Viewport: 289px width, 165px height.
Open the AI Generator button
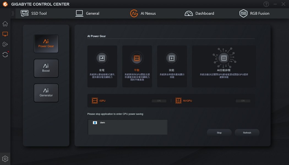point(46,93)
